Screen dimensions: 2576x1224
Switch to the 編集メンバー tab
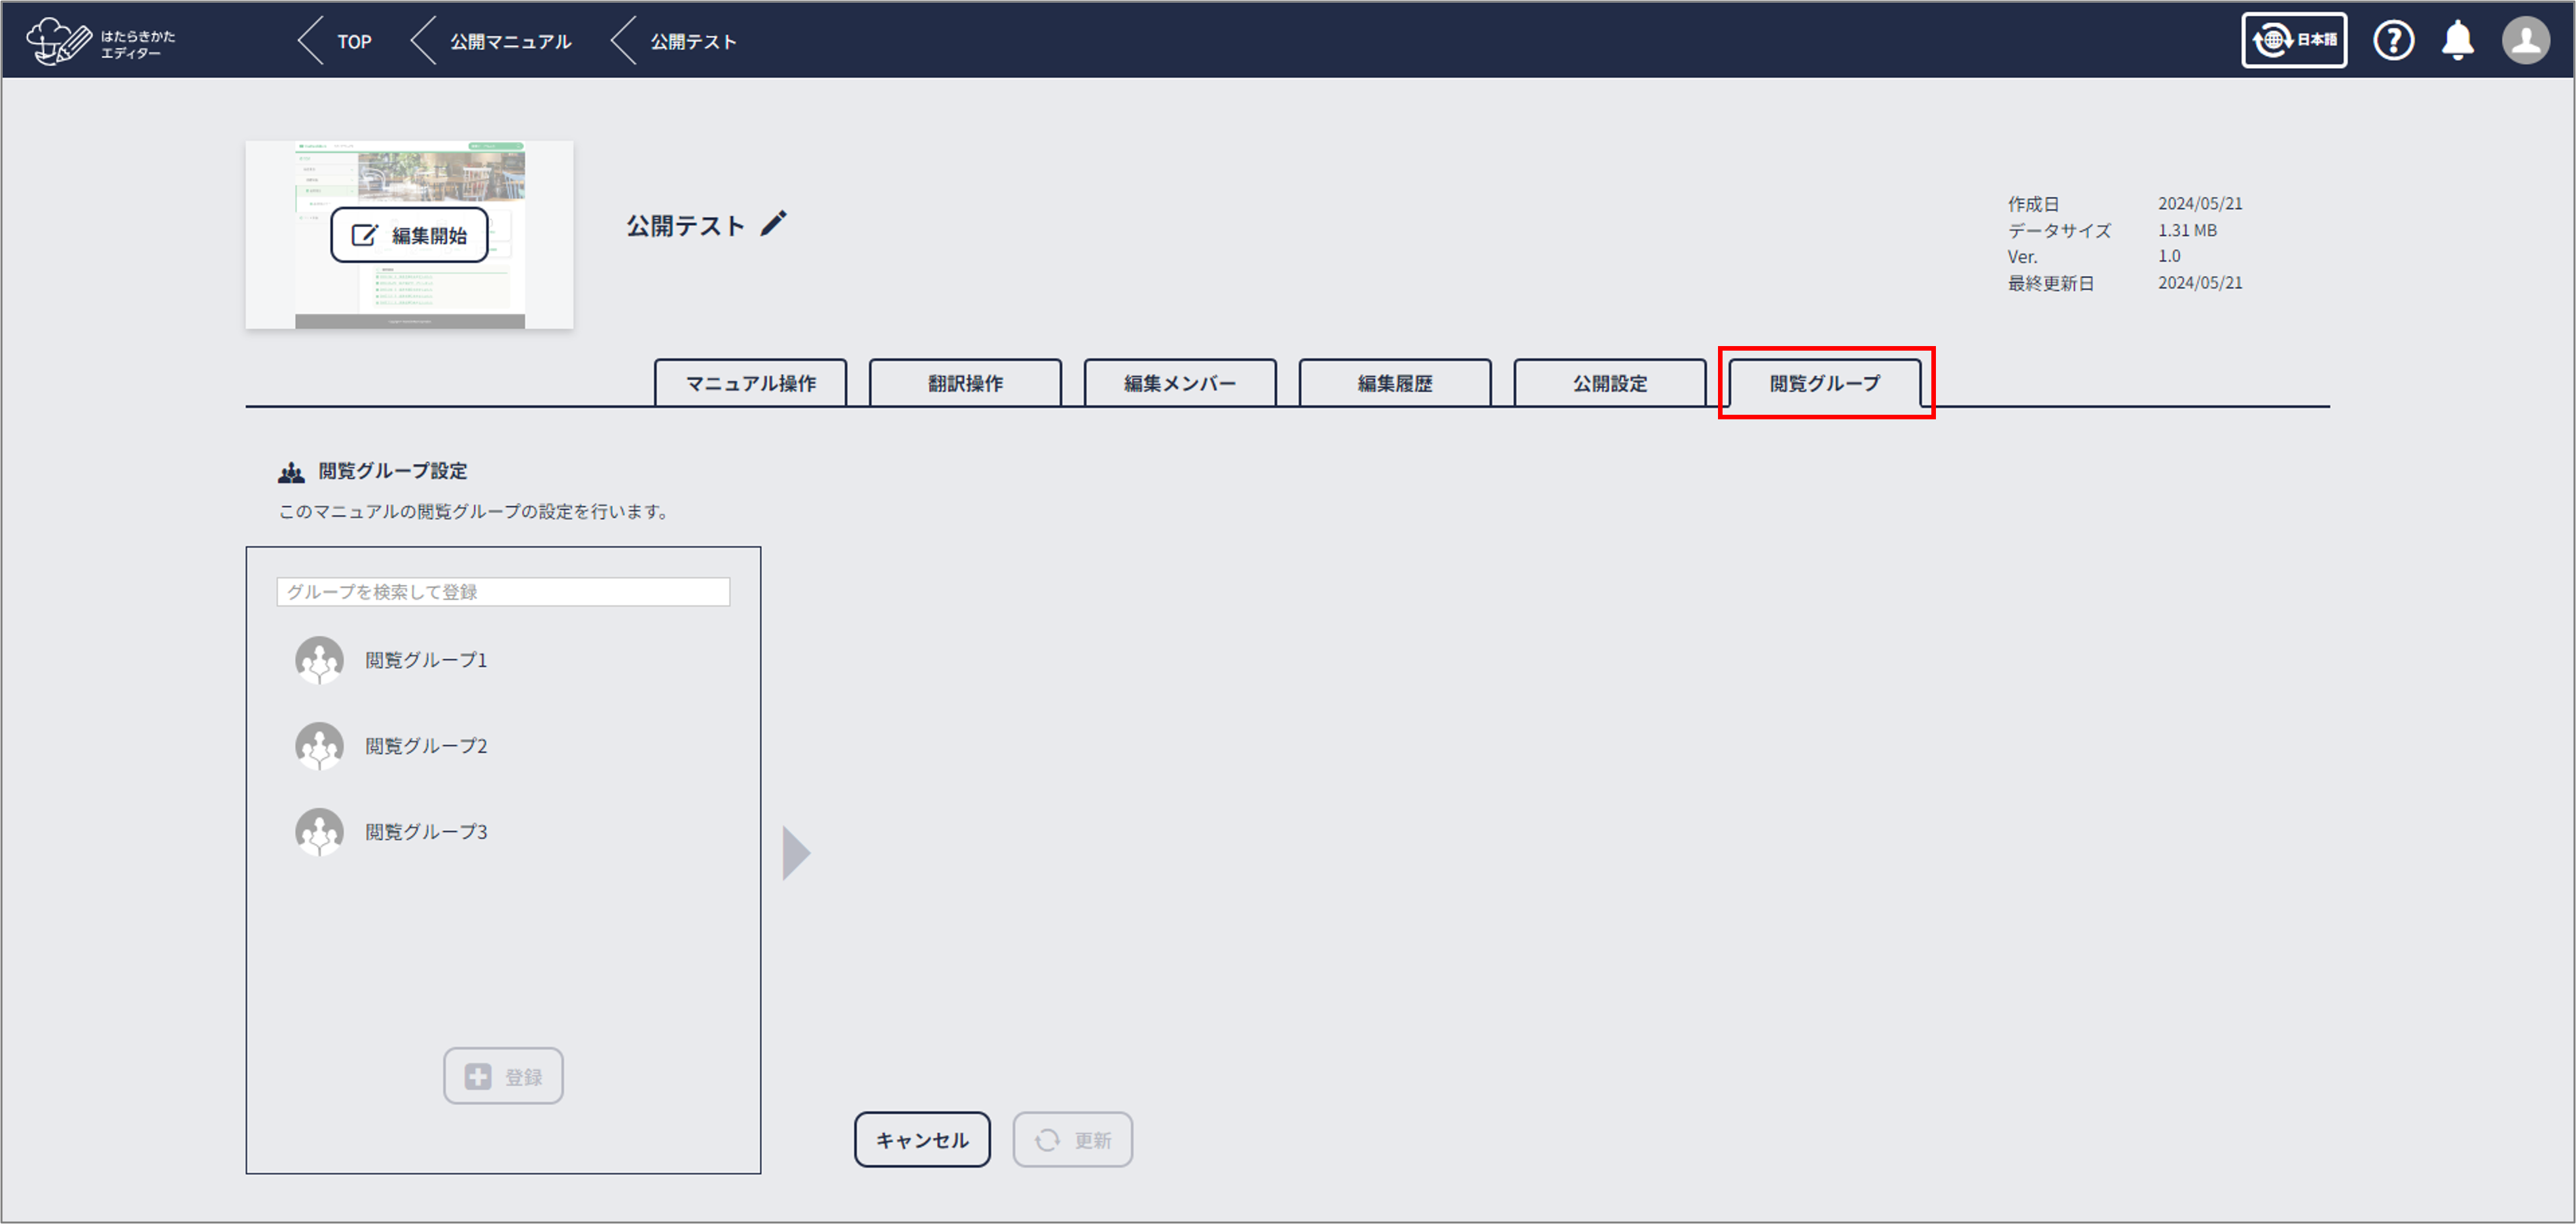pos(1179,384)
